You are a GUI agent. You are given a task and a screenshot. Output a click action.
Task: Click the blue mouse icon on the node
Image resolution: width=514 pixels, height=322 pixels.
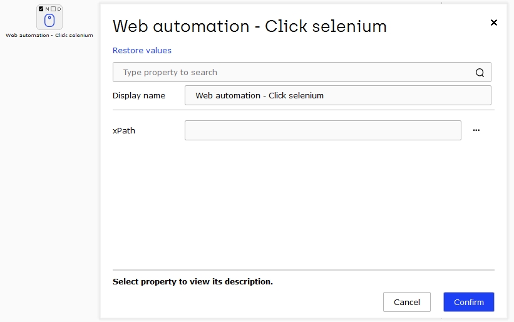49,21
